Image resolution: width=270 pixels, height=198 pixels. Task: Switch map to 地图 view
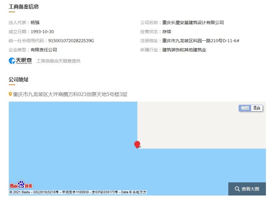[x=245, y=108]
